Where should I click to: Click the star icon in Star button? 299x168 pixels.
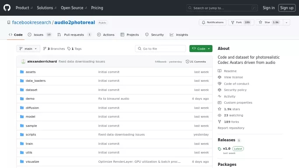pyautogui.click(x=260, y=22)
